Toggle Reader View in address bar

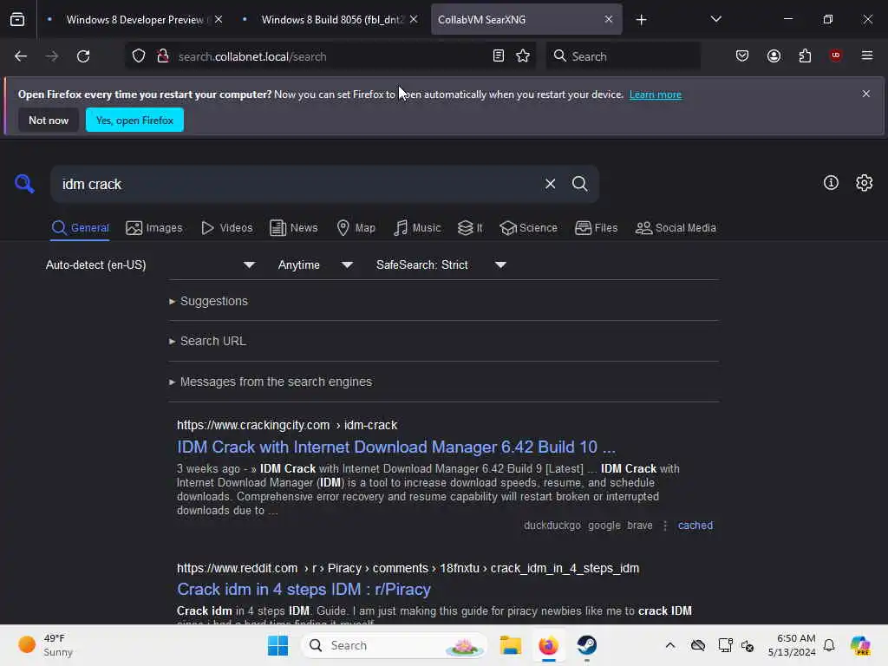tap(499, 56)
